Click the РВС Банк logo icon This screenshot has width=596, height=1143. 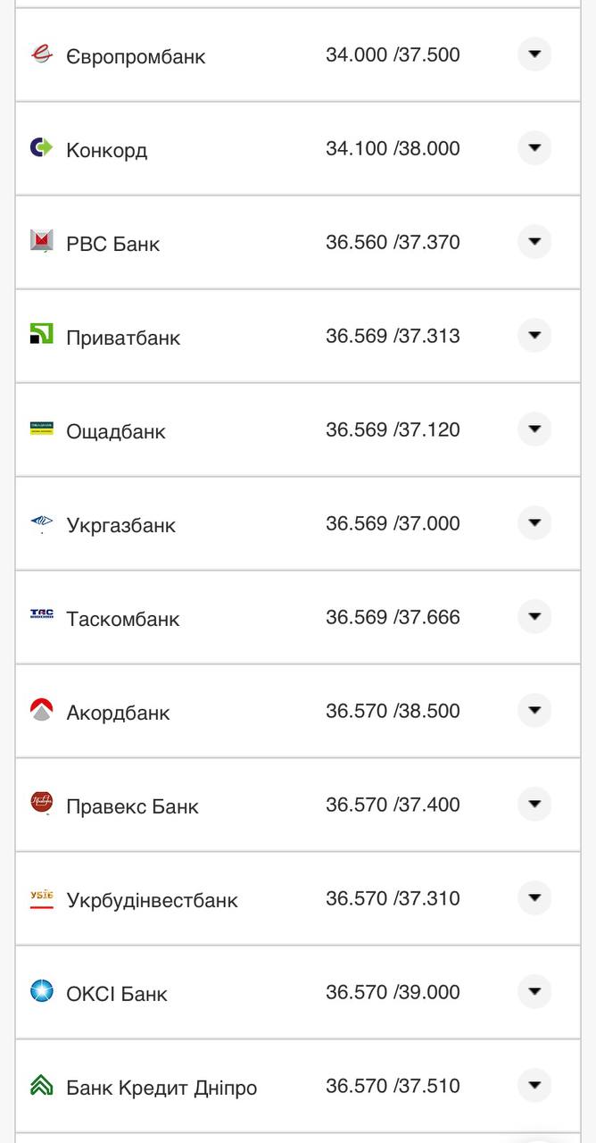coord(42,241)
